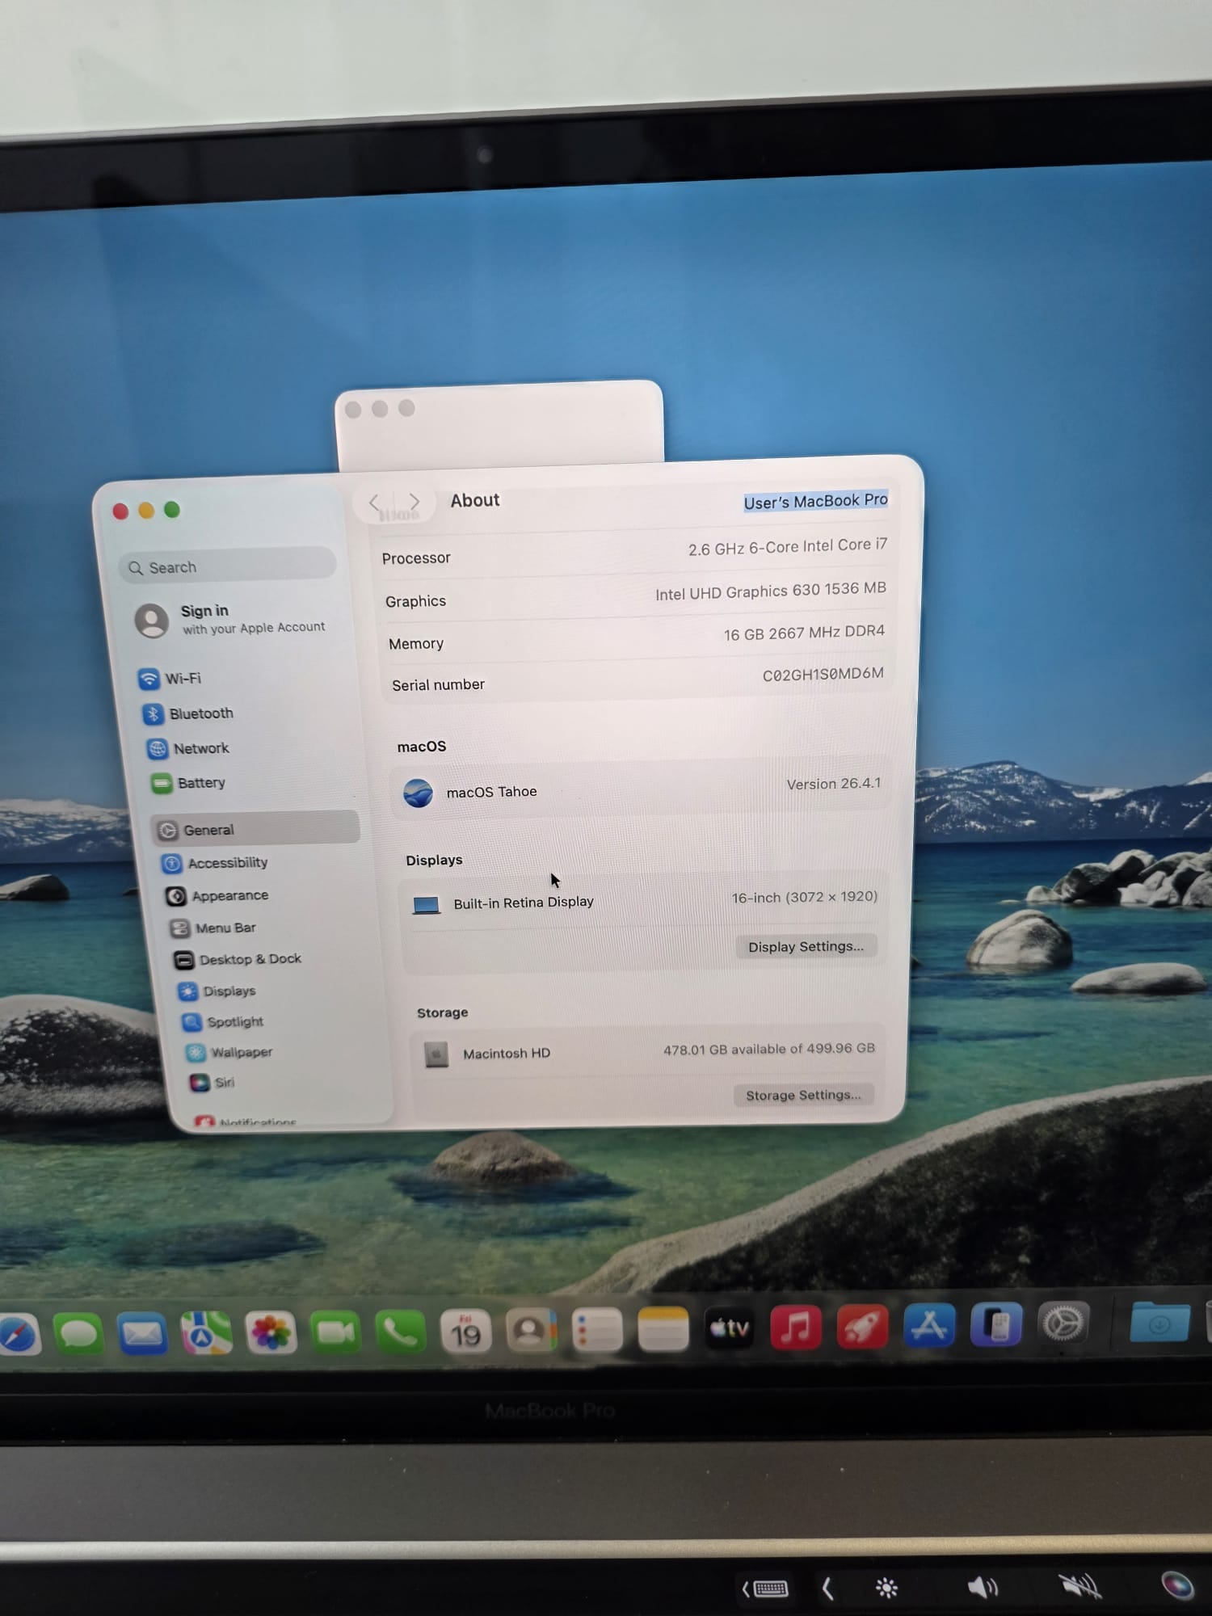This screenshot has width=1212, height=1616.
Task: Select Spotlight in the sidebar
Action: (x=223, y=1021)
